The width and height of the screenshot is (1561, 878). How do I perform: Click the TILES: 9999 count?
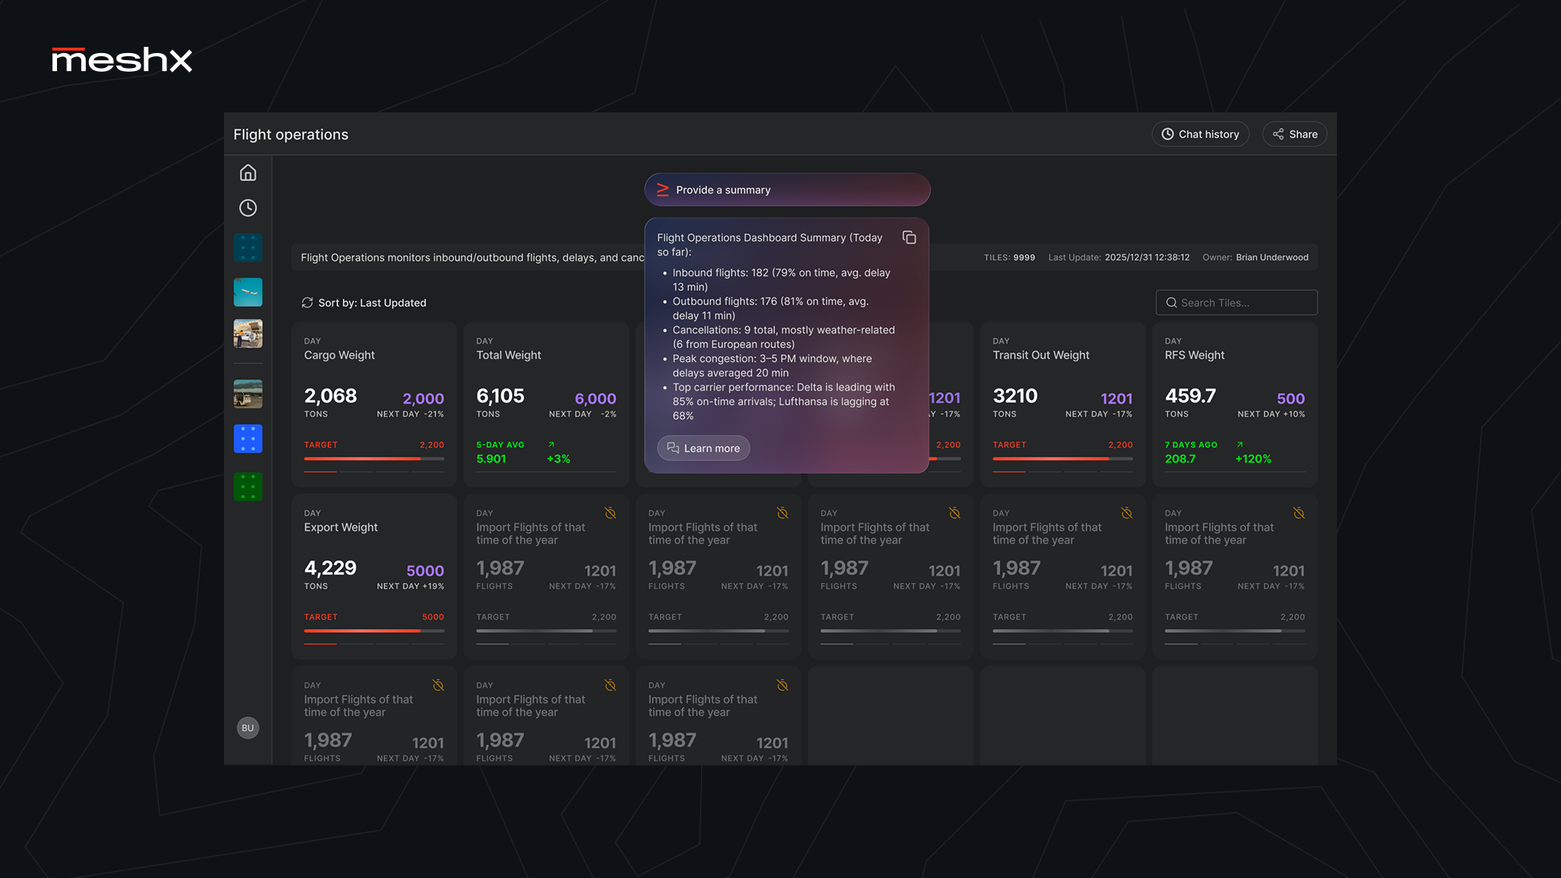pos(1009,258)
